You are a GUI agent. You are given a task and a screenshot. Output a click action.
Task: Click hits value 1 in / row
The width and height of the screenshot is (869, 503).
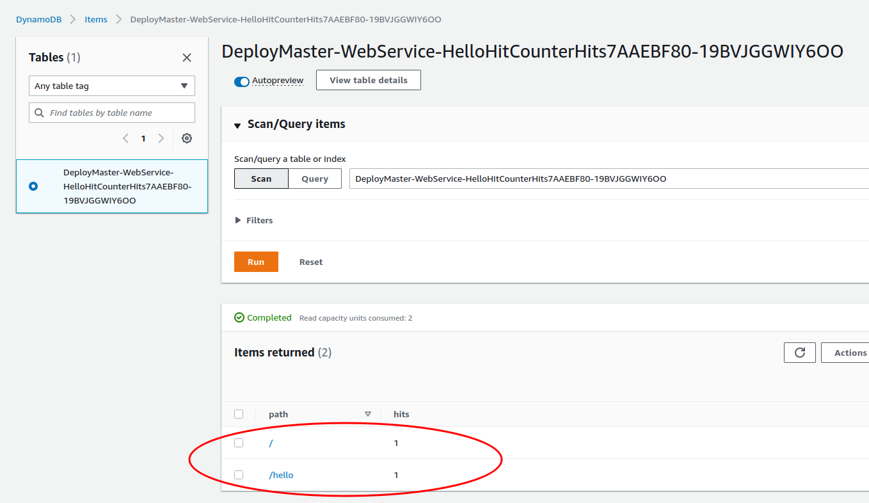(396, 443)
